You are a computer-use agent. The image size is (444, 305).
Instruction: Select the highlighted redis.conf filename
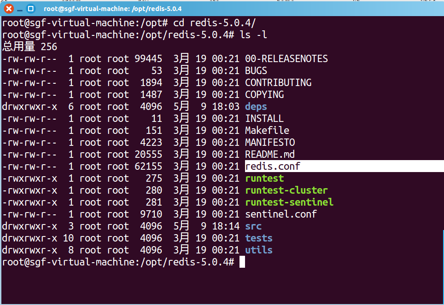tap(273, 167)
